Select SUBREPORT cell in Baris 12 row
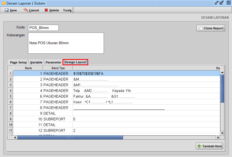This screenshot has height=157, width=232. tap(58, 130)
